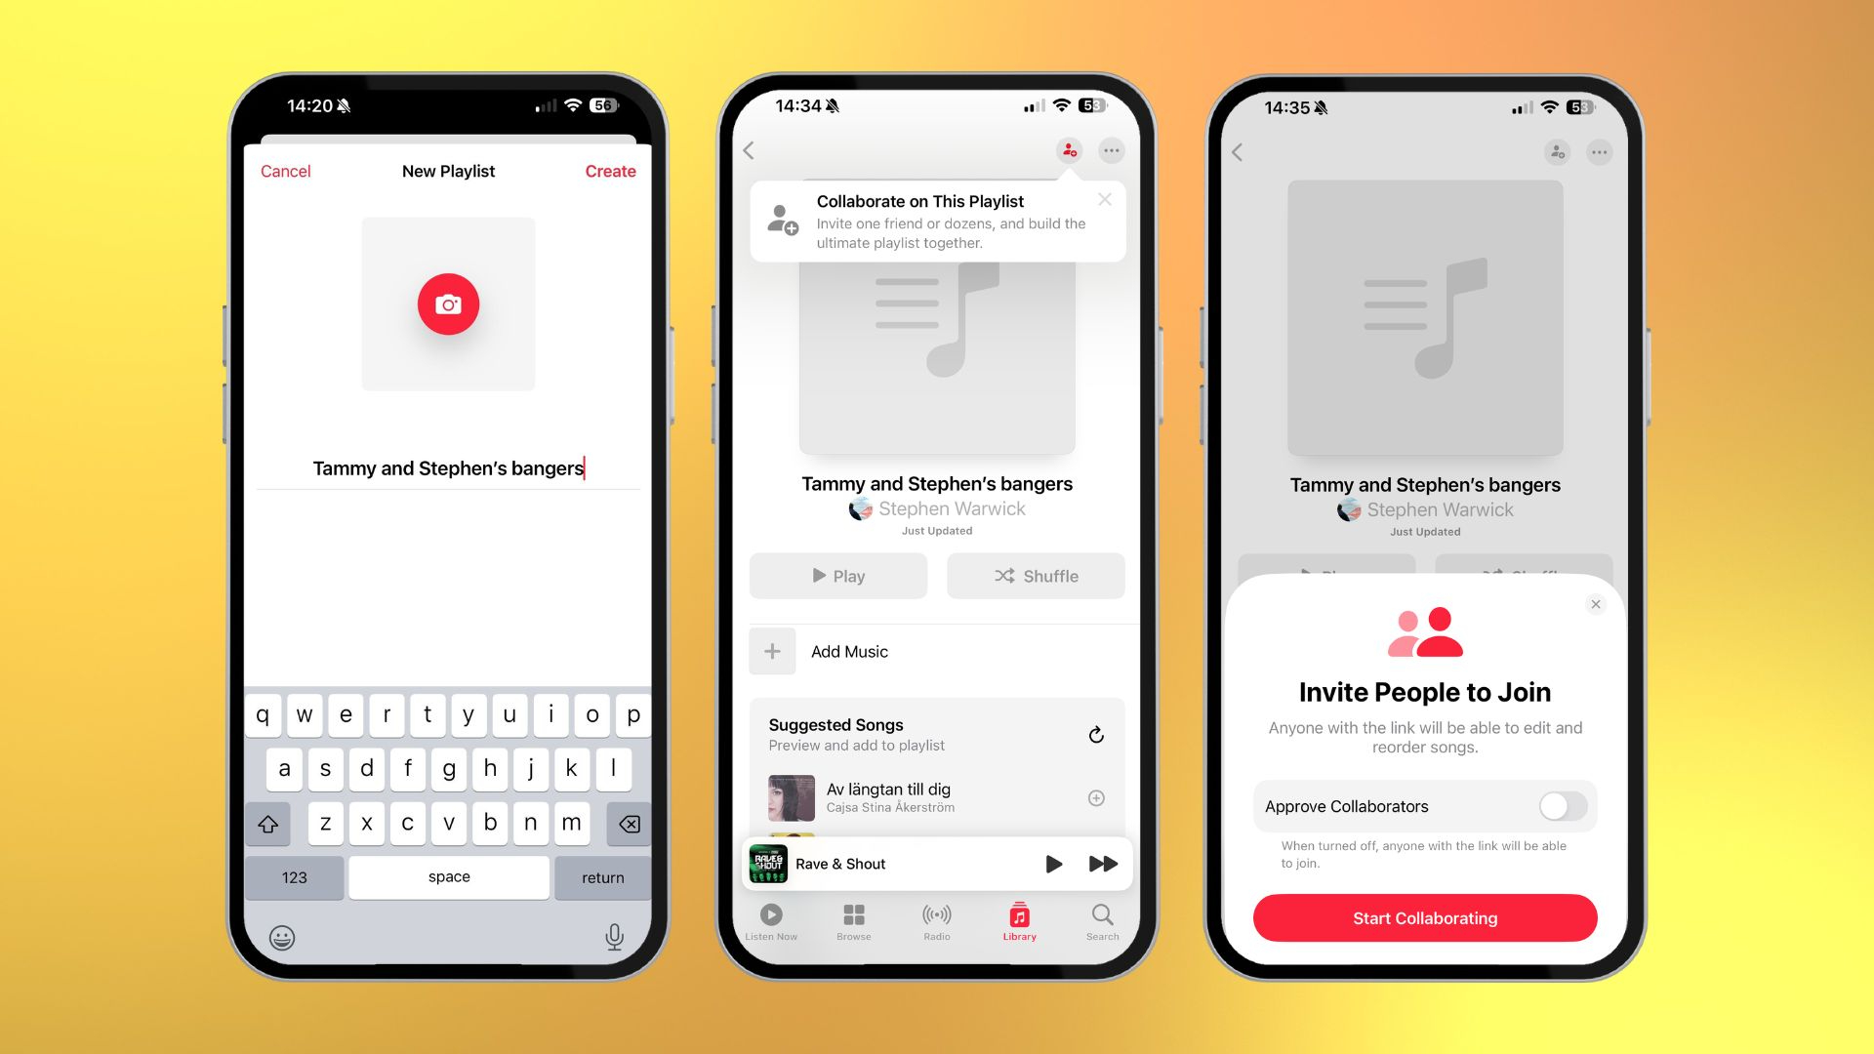Tap the playlist name input field

point(448,468)
